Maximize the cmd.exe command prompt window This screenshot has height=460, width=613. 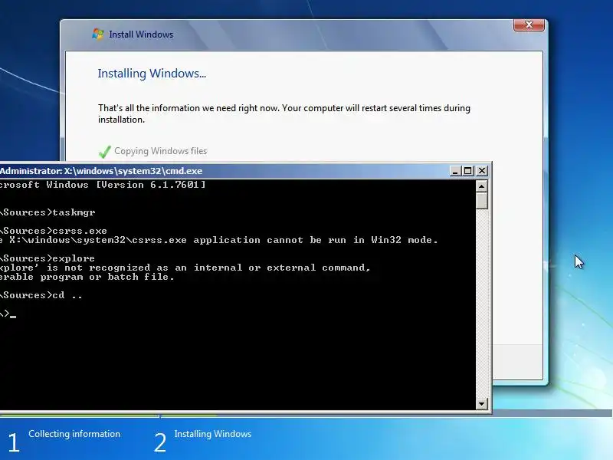point(468,171)
